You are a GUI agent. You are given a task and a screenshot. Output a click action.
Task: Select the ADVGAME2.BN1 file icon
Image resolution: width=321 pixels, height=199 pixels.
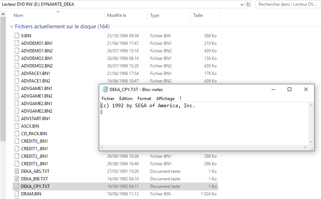pyautogui.click(x=17, y=104)
